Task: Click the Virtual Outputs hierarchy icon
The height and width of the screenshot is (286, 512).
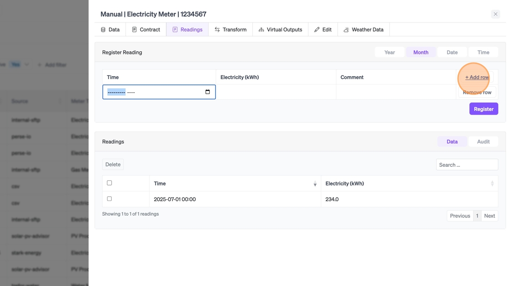Action: (x=261, y=30)
